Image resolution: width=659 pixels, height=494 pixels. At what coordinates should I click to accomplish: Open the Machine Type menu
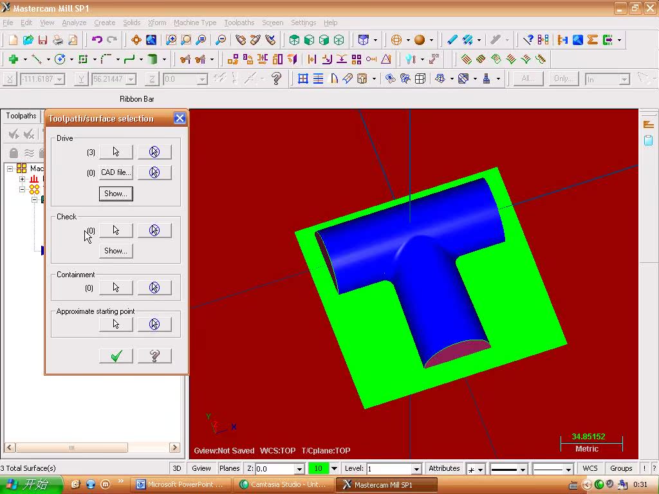(195, 23)
